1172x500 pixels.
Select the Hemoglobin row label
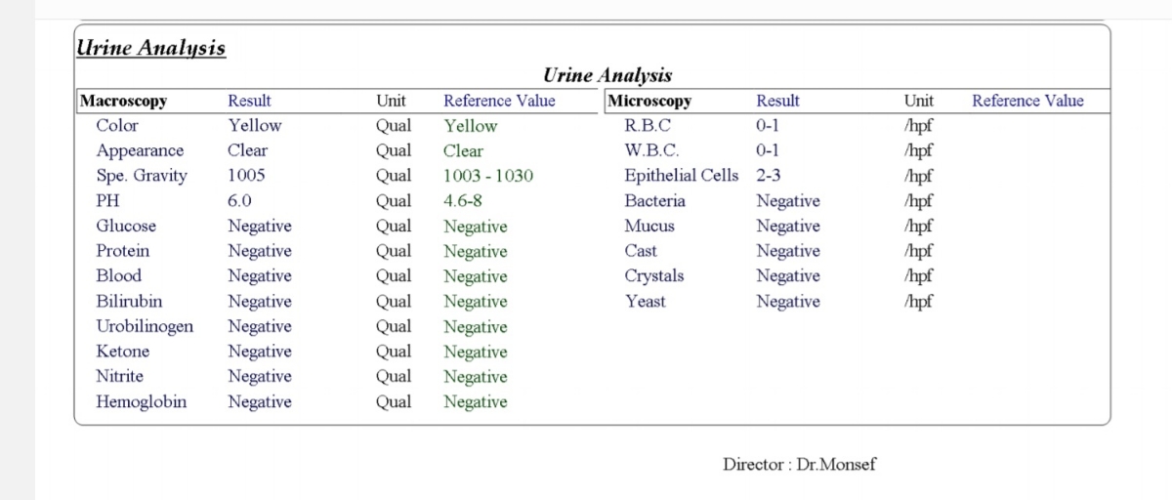pos(141,401)
